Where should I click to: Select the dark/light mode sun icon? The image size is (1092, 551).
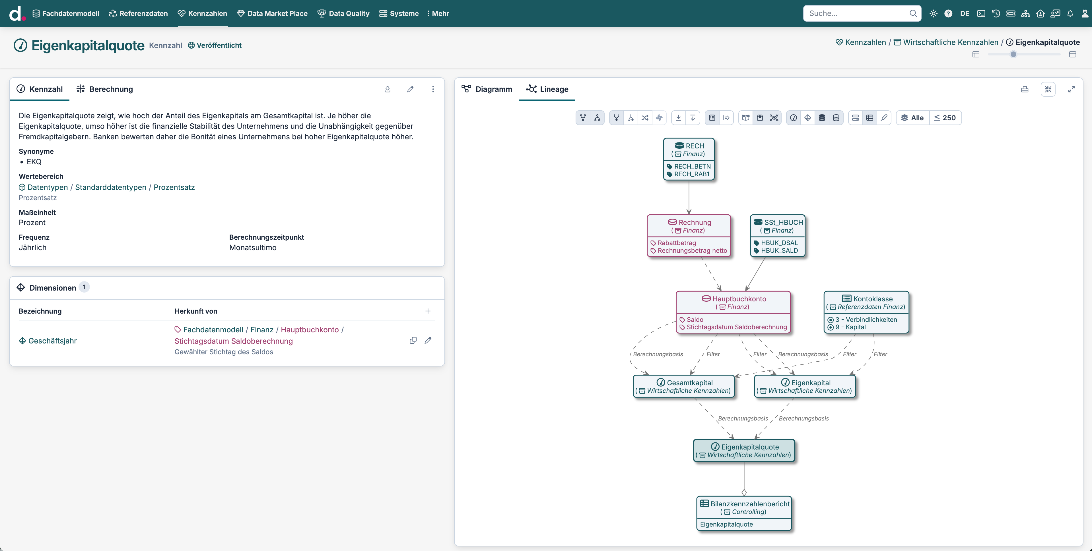point(934,13)
